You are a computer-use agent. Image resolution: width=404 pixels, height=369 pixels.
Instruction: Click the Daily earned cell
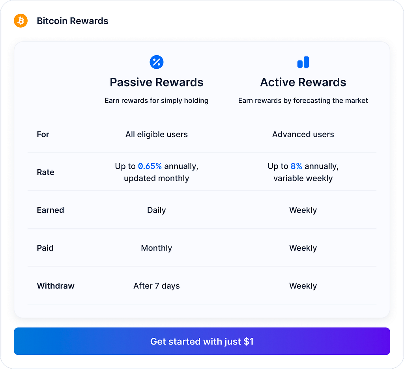pyautogui.click(x=156, y=210)
